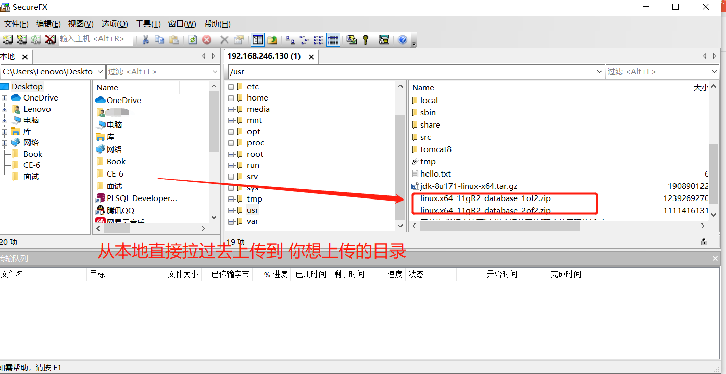Select hello.txt in remote list
This screenshot has width=726, height=374.
pos(436,174)
